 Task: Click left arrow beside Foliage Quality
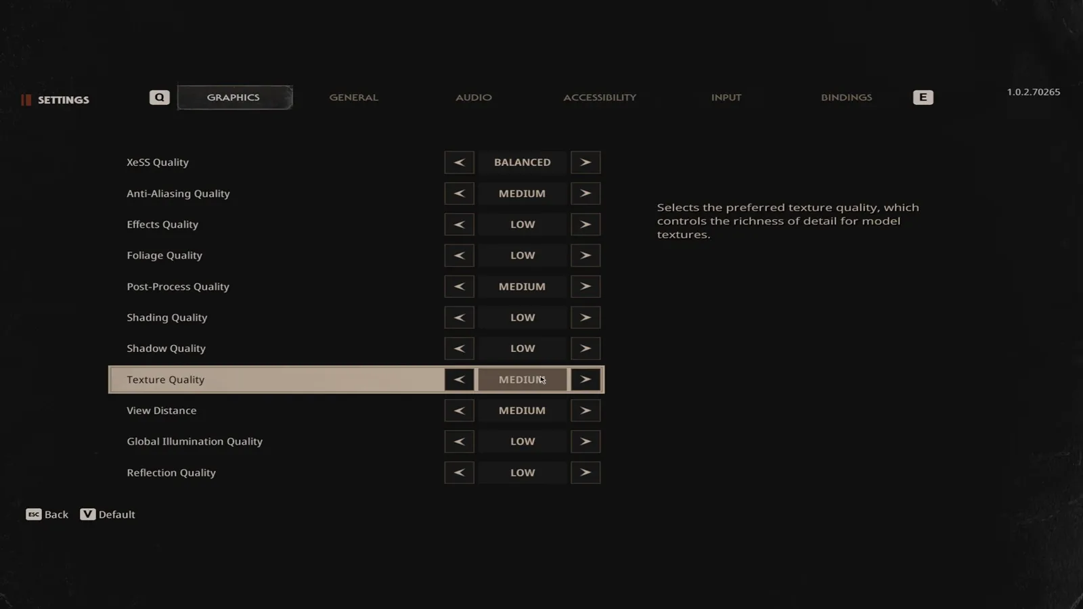coord(459,256)
